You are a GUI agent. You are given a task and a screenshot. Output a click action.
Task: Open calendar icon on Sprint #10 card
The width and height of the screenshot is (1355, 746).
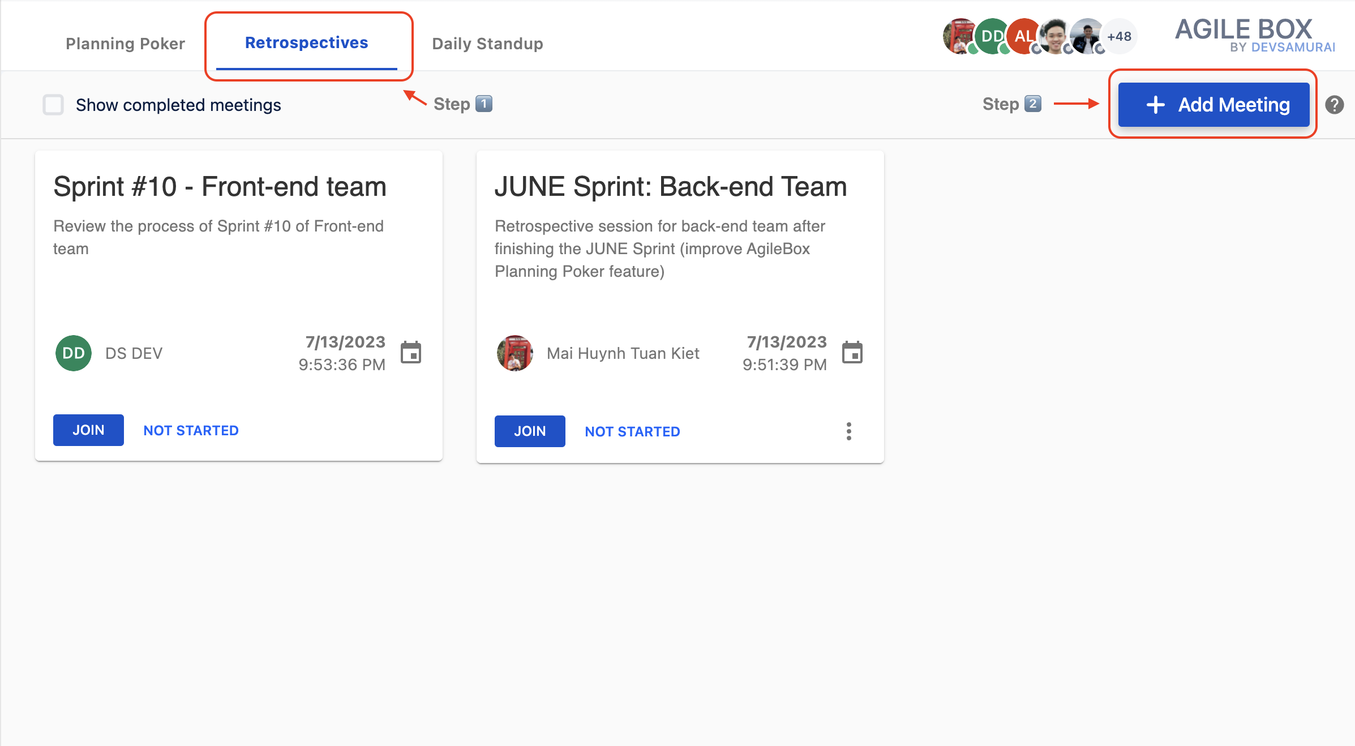click(x=411, y=353)
